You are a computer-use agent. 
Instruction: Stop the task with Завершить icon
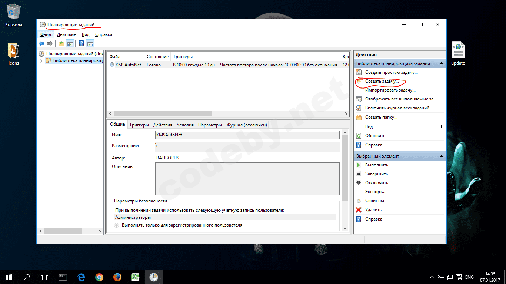[376, 174]
